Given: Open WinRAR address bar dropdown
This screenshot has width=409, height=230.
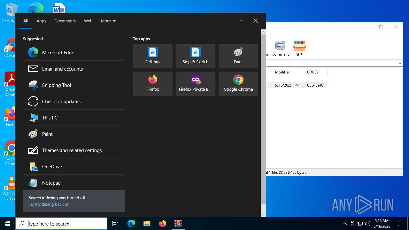Looking at the screenshot, I should point(400,63).
